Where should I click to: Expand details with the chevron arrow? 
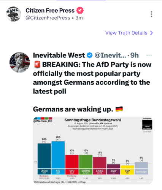(x=151, y=33)
